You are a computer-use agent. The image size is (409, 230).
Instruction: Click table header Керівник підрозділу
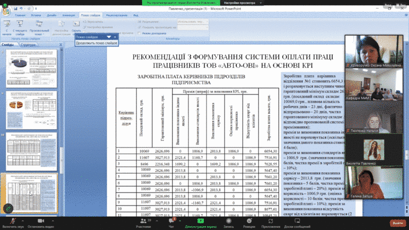pyautogui.click(x=126, y=118)
